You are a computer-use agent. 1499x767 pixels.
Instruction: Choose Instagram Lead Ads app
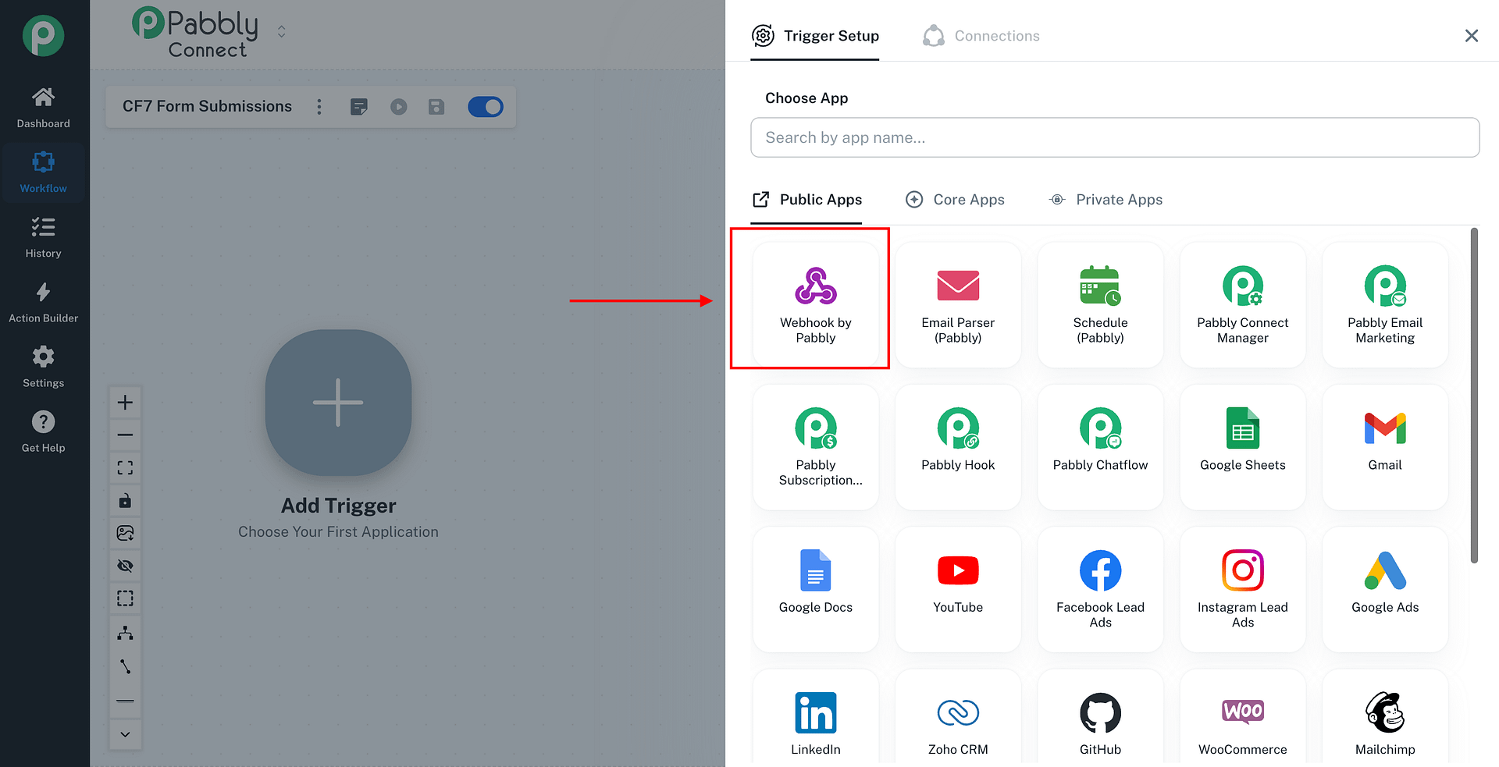tap(1242, 589)
